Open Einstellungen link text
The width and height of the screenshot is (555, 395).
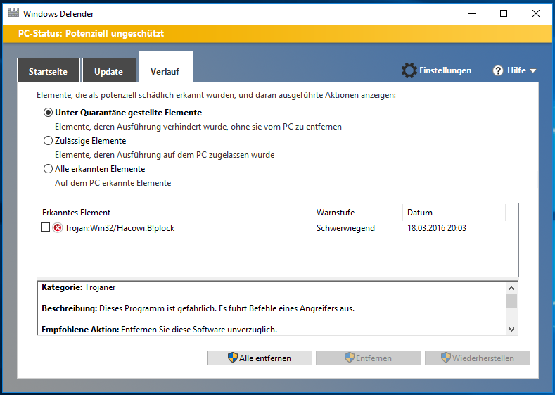click(x=445, y=70)
